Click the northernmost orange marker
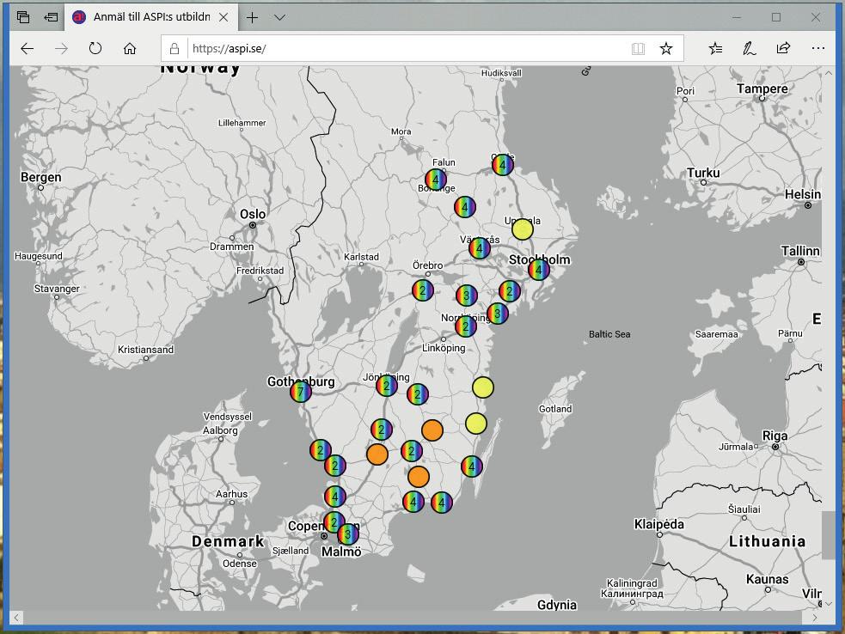 click(x=432, y=430)
